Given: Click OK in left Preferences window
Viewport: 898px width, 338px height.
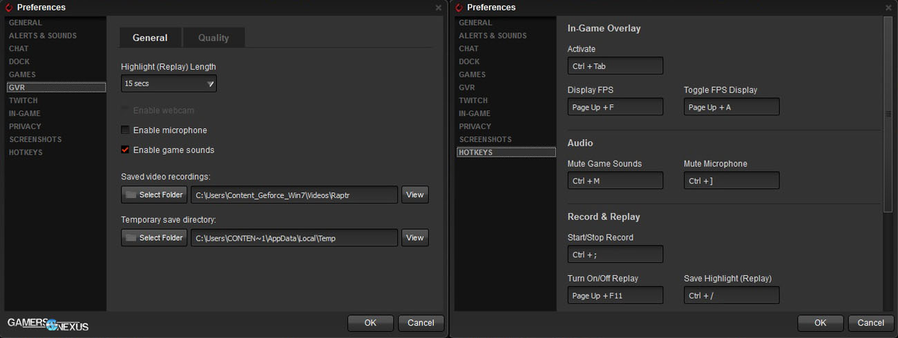Looking at the screenshot, I should [x=370, y=323].
